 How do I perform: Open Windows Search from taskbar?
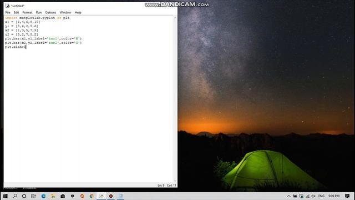click(15, 196)
